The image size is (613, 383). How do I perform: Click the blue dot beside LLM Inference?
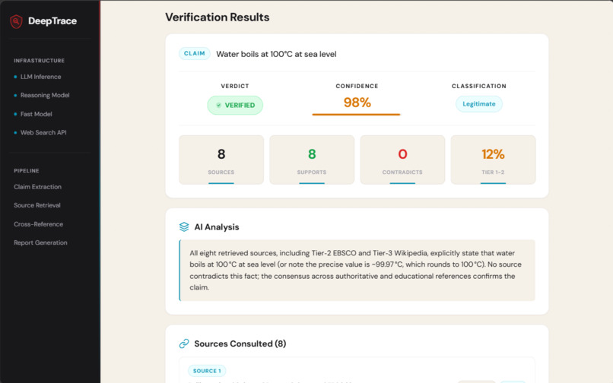tap(15, 77)
